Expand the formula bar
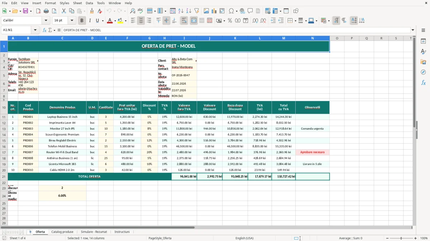The height and width of the screenshot is (241, 430). (413, 30)
